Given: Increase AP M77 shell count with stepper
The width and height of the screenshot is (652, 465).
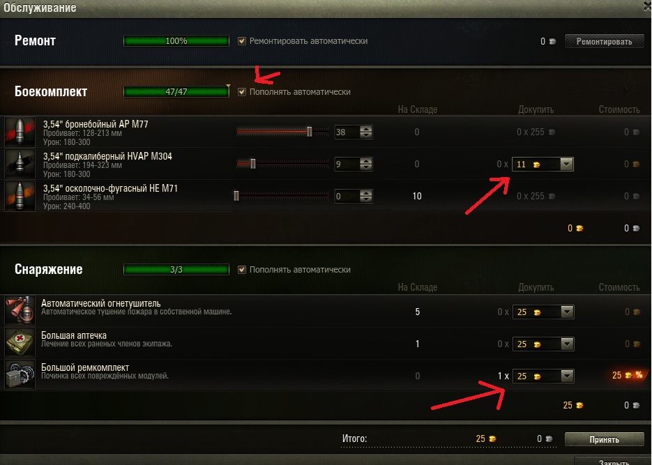Looking at the screenshot, I should coord(366,129).
